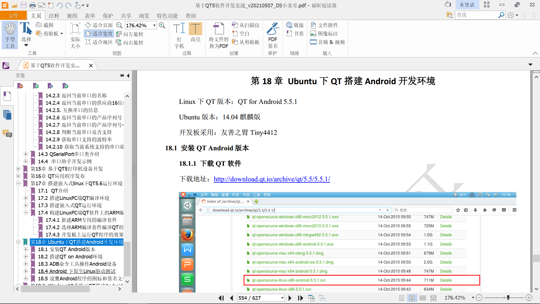
Task: Expand the 18.1 安装QT Android版本 bookmark
Action: 26,249
